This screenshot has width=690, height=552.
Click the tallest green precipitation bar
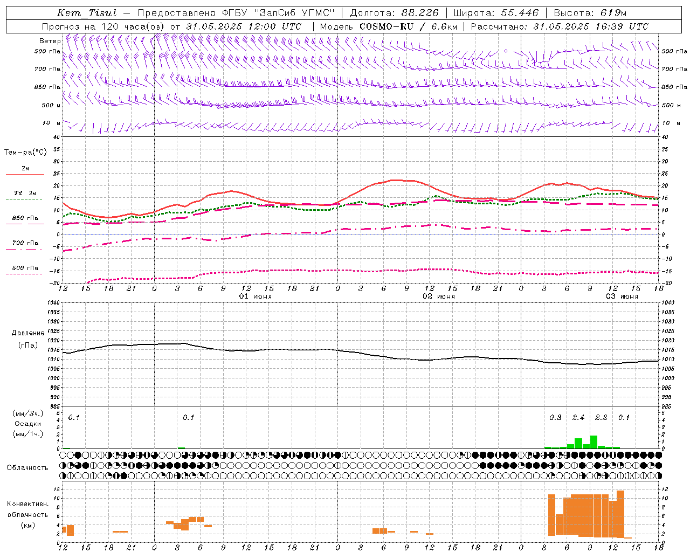pyautogui.click(x=594, y=442)
